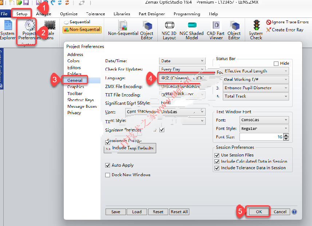The image size is (312, 226).
Task: Switch to the Tolerance tab
Action: point(95,14)
